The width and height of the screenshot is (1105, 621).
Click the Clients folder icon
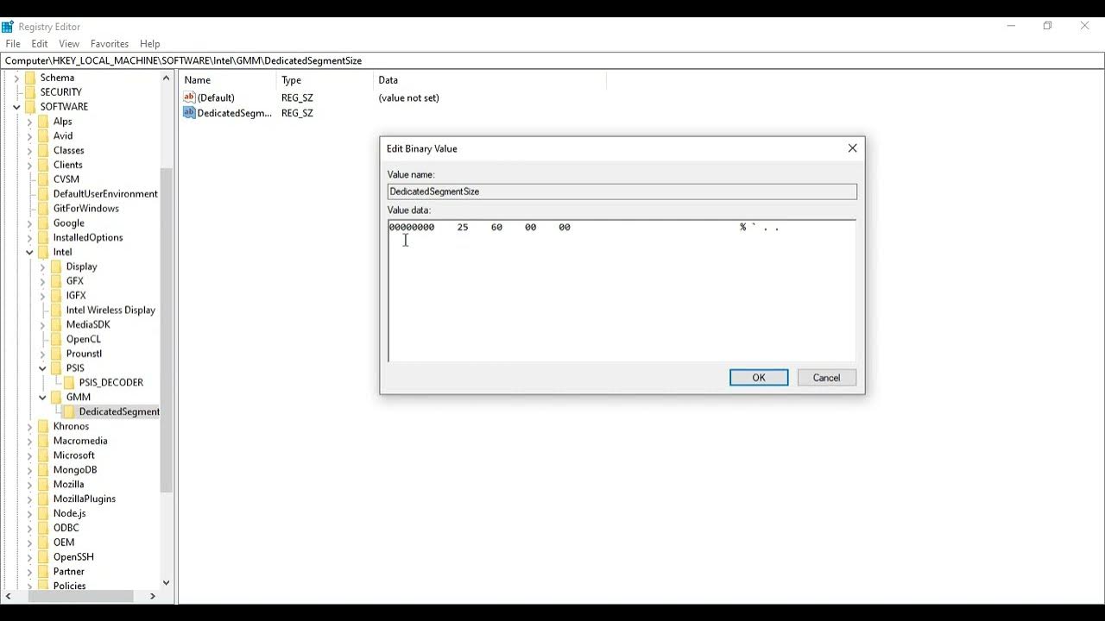point(44,165)
